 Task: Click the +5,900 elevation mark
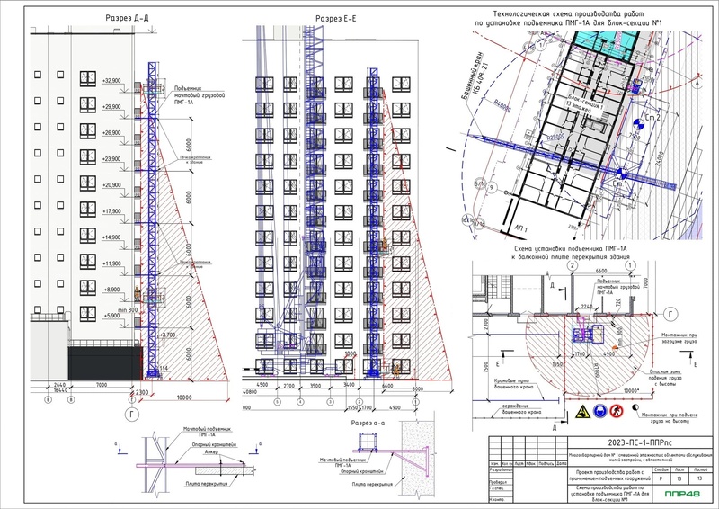tap(112, 316)
